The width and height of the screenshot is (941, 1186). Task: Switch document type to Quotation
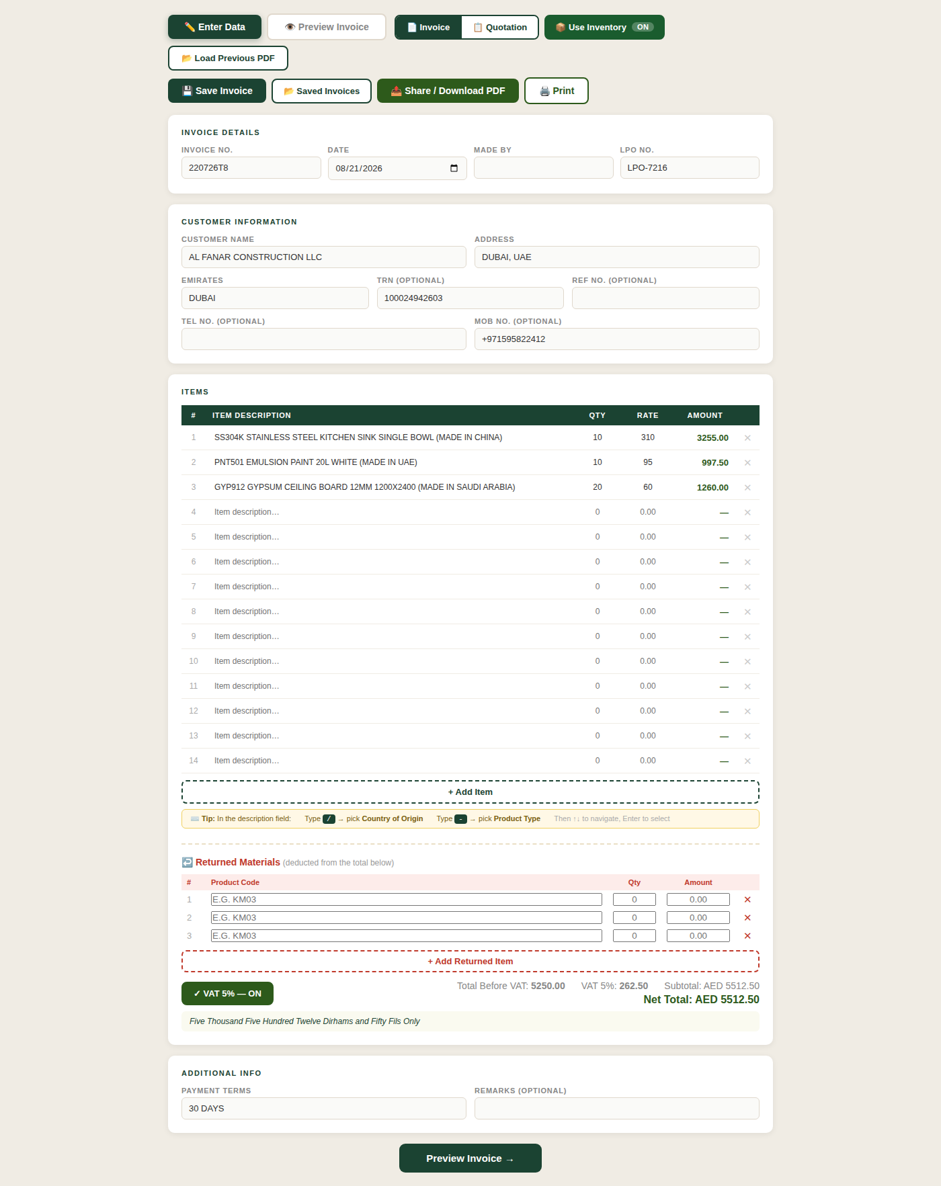click(499, 28)
